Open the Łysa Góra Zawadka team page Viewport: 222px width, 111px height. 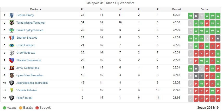click(x=29, y=75)
